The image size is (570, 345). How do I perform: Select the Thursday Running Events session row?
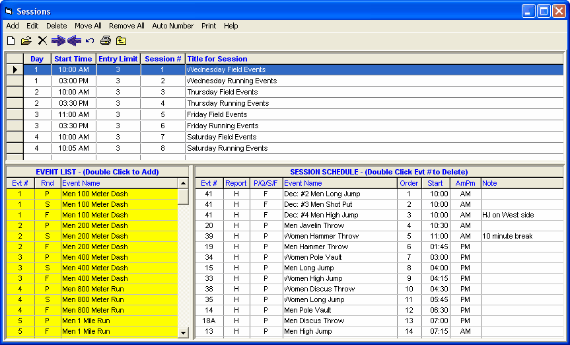pyautogui.click(x=228, y=103)
